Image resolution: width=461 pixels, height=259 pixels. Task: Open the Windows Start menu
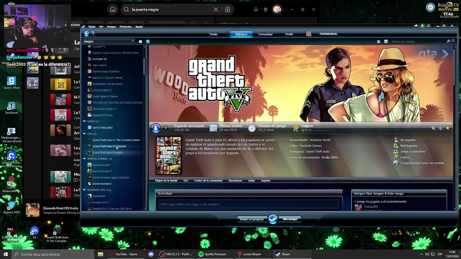coord(6,254)
